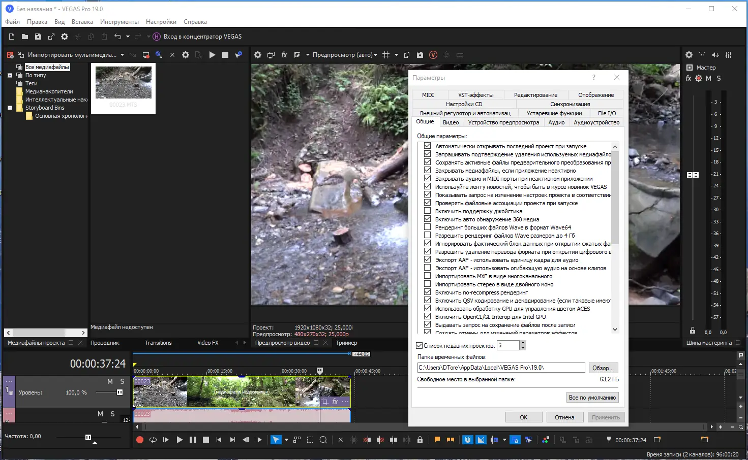This screenshot has width=748, height=460.
Task: Toggle 'Включить авто обнаружение 360 медиа'
Action: point(428,219)
